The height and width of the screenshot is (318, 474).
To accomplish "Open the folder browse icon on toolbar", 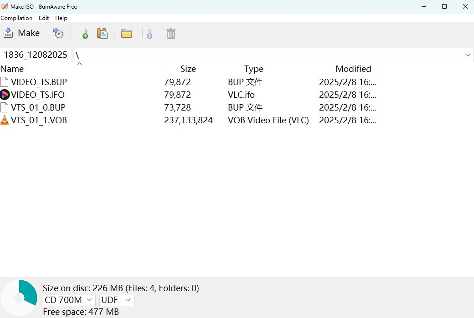I will (x=126, y=33).
